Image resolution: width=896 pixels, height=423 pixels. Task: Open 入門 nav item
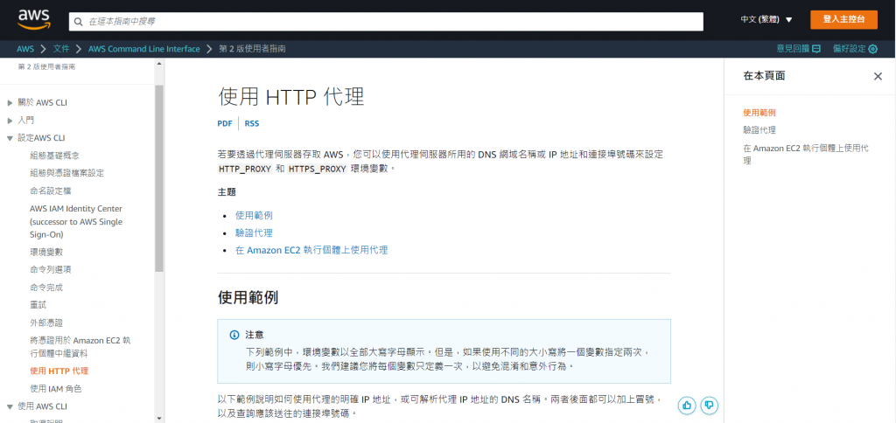click(25, 121)
